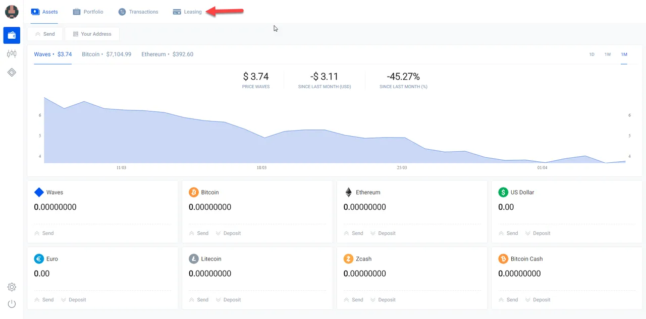Image resolution: width=646 pixels, height=319 pixels.
Task: Click the Zcash card title
Action: coord(363,259)
